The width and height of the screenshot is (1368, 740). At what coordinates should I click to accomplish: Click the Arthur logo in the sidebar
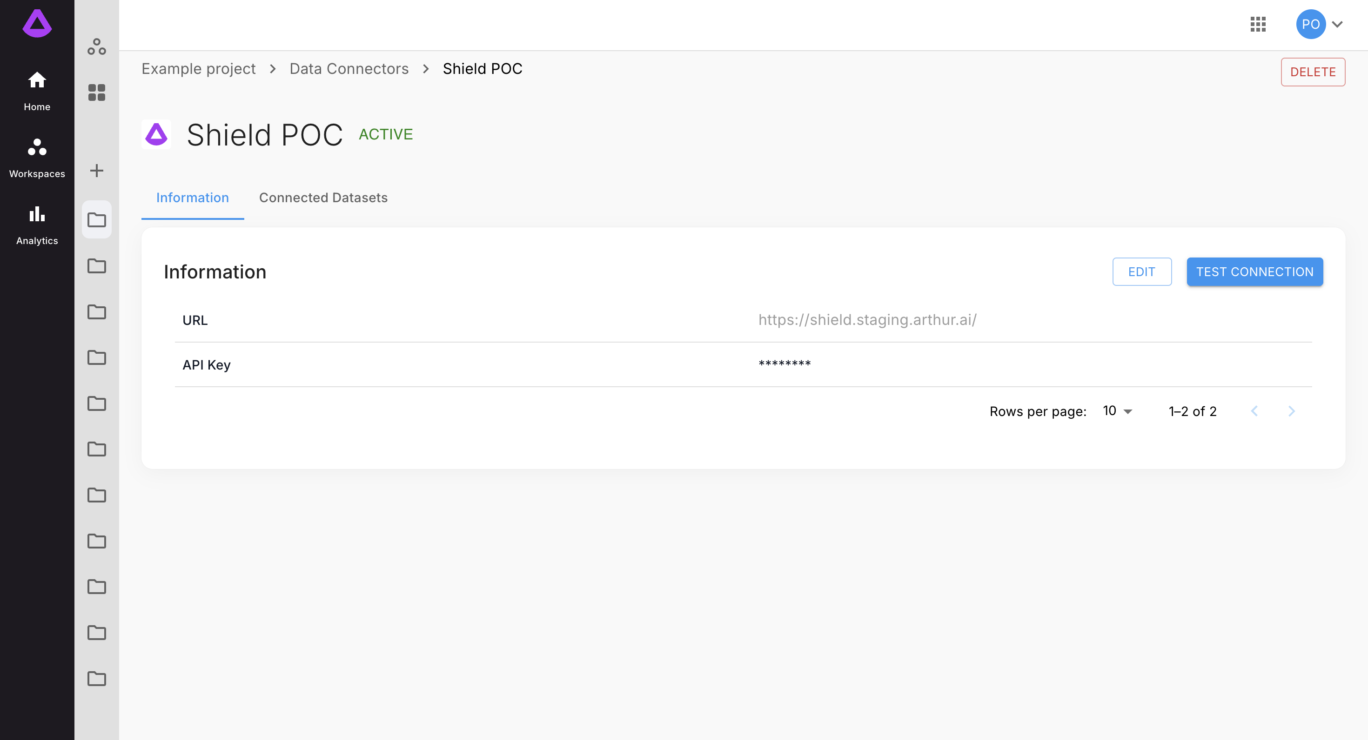click(x=37, y=23)
